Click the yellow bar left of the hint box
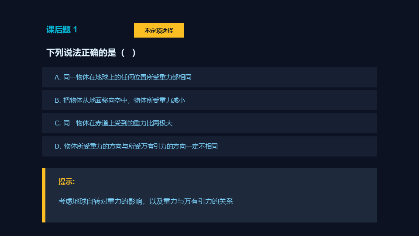419x236 pixels. coord(44,195)
